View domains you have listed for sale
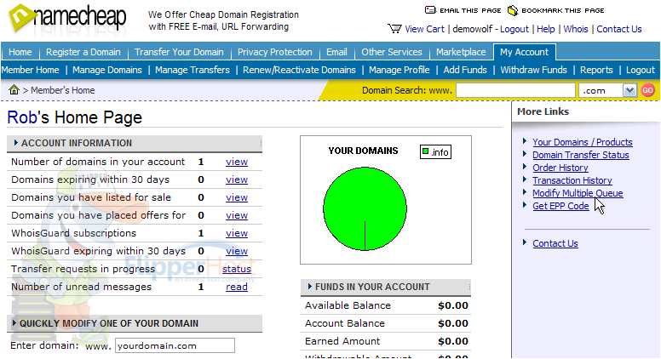The image size is (661, 359). pyautogui.click(x=237, y=197)
